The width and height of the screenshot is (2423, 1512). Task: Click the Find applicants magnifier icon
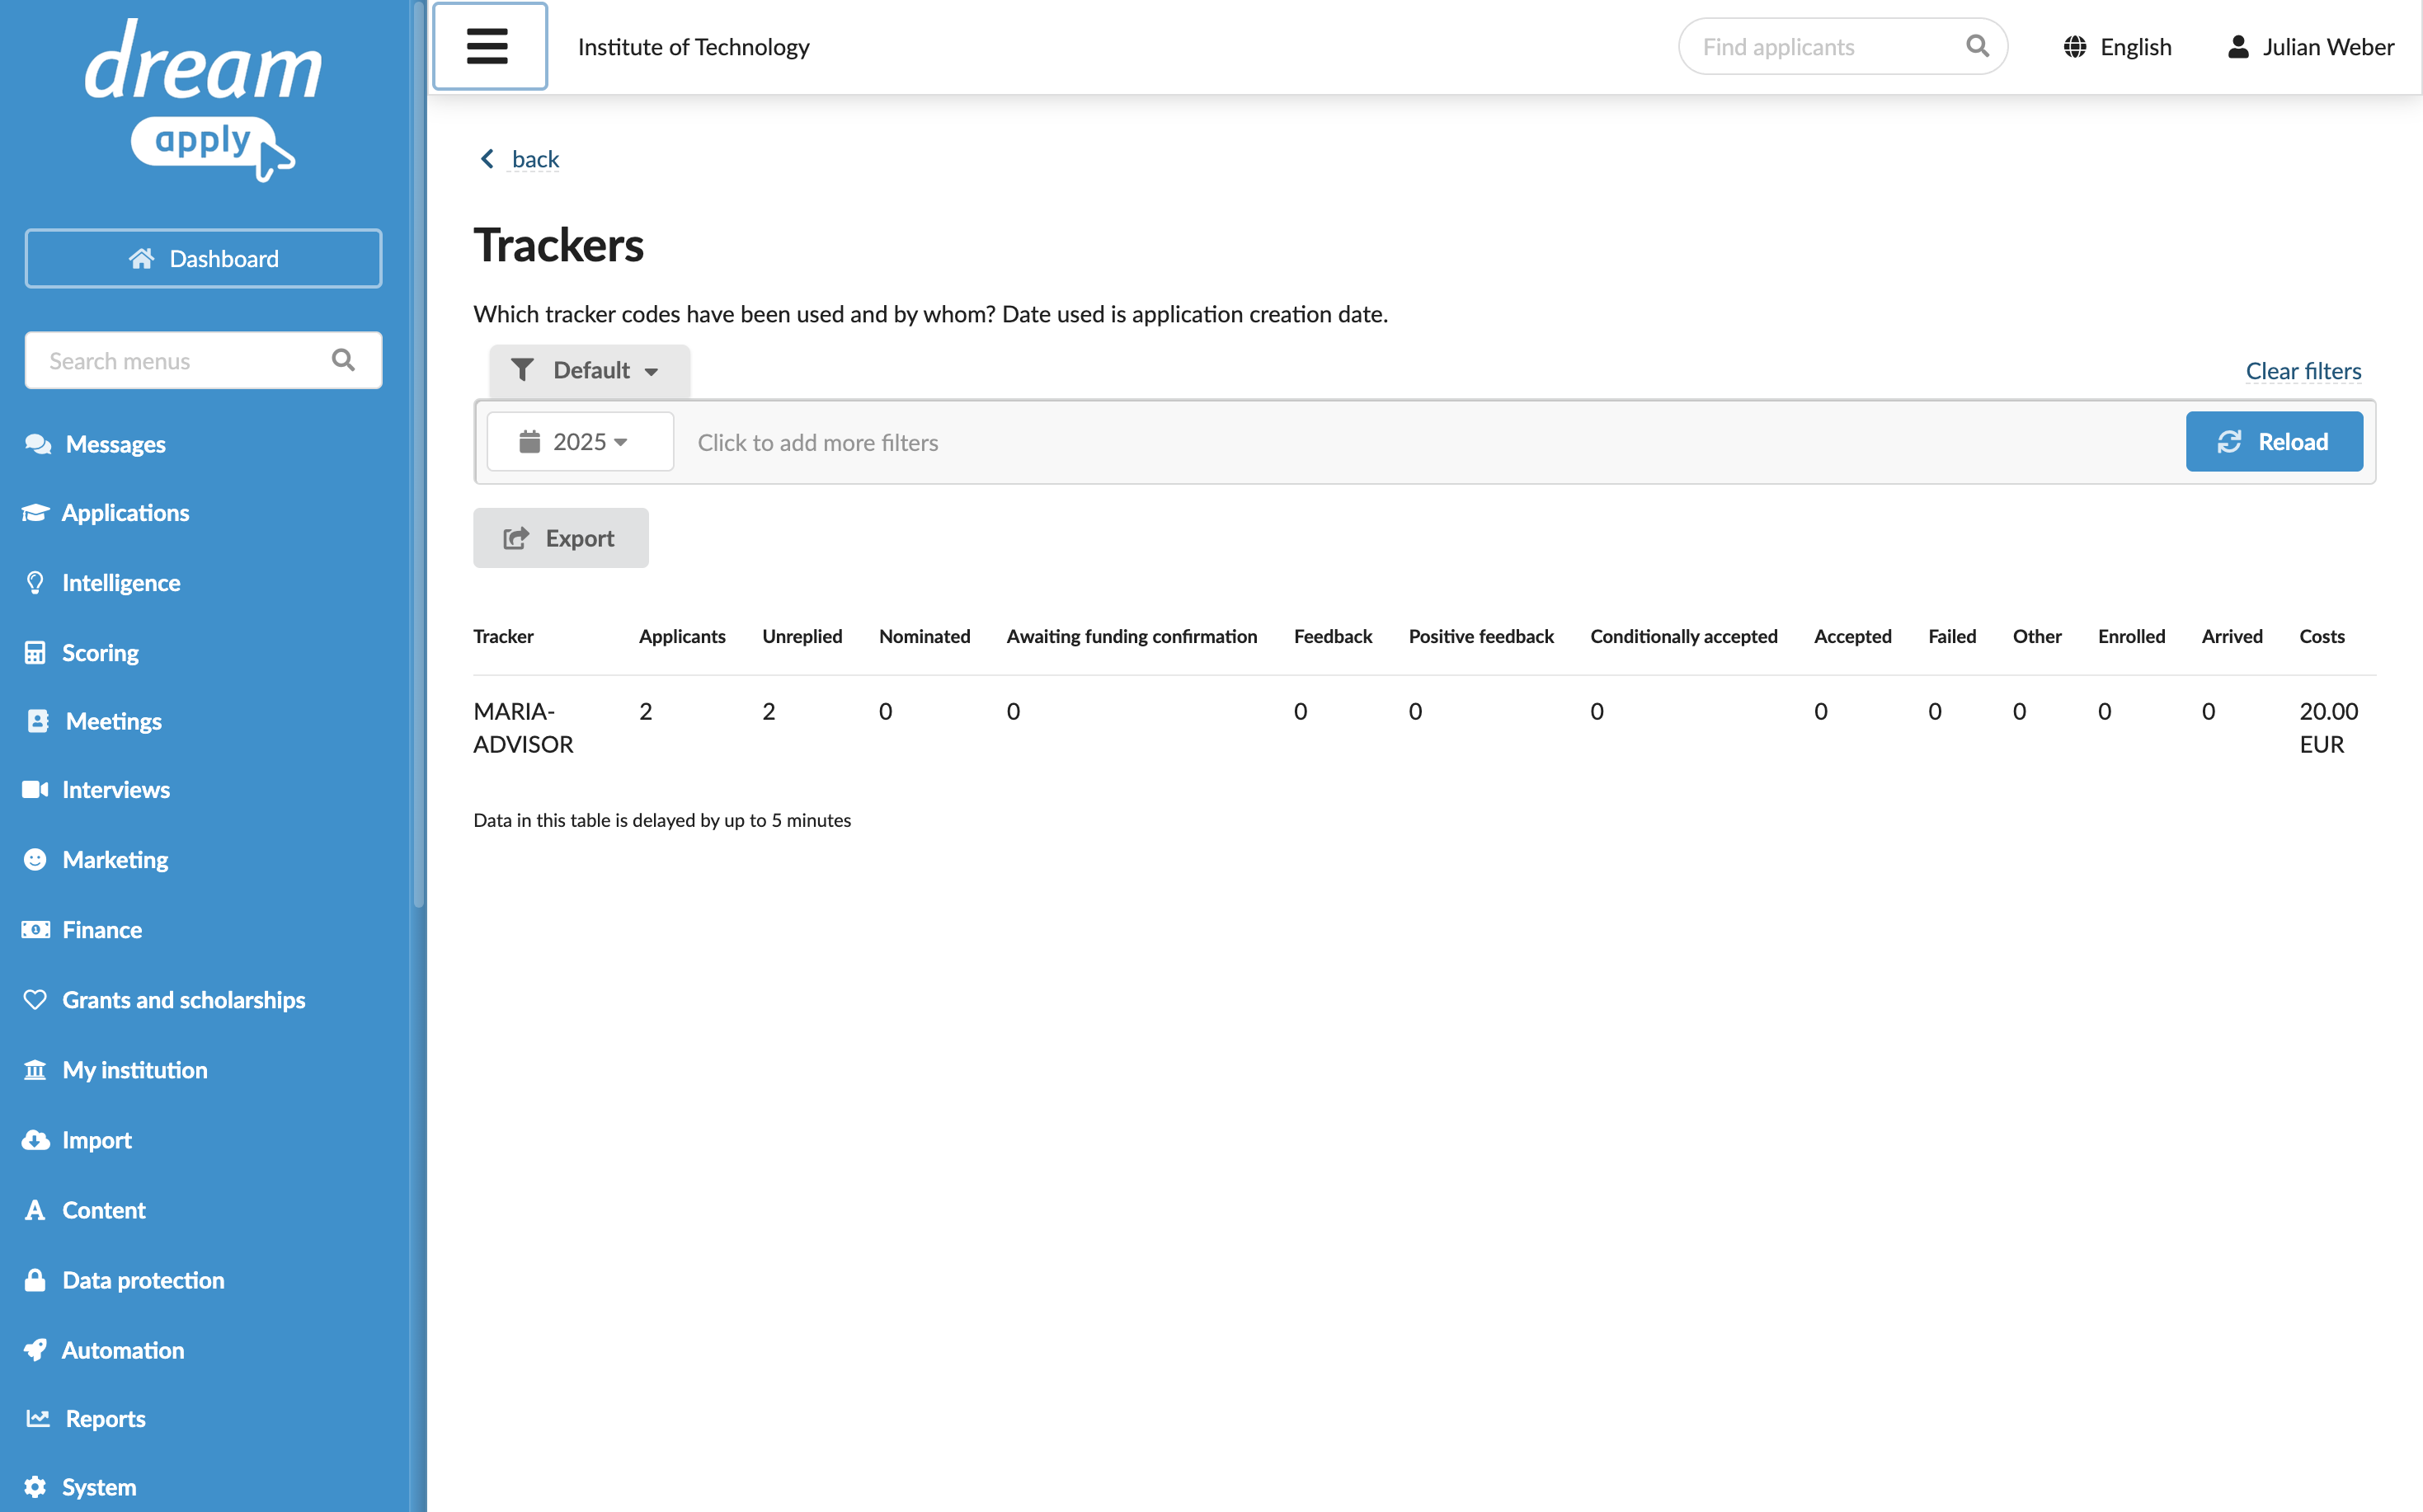click(x=1977, y=46)
